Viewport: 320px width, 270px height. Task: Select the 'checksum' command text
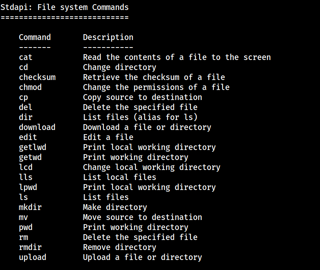(37, 77)
